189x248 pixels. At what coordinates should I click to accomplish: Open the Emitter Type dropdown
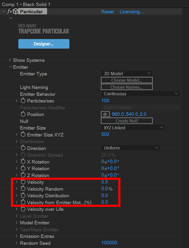(x=127, y=74)
